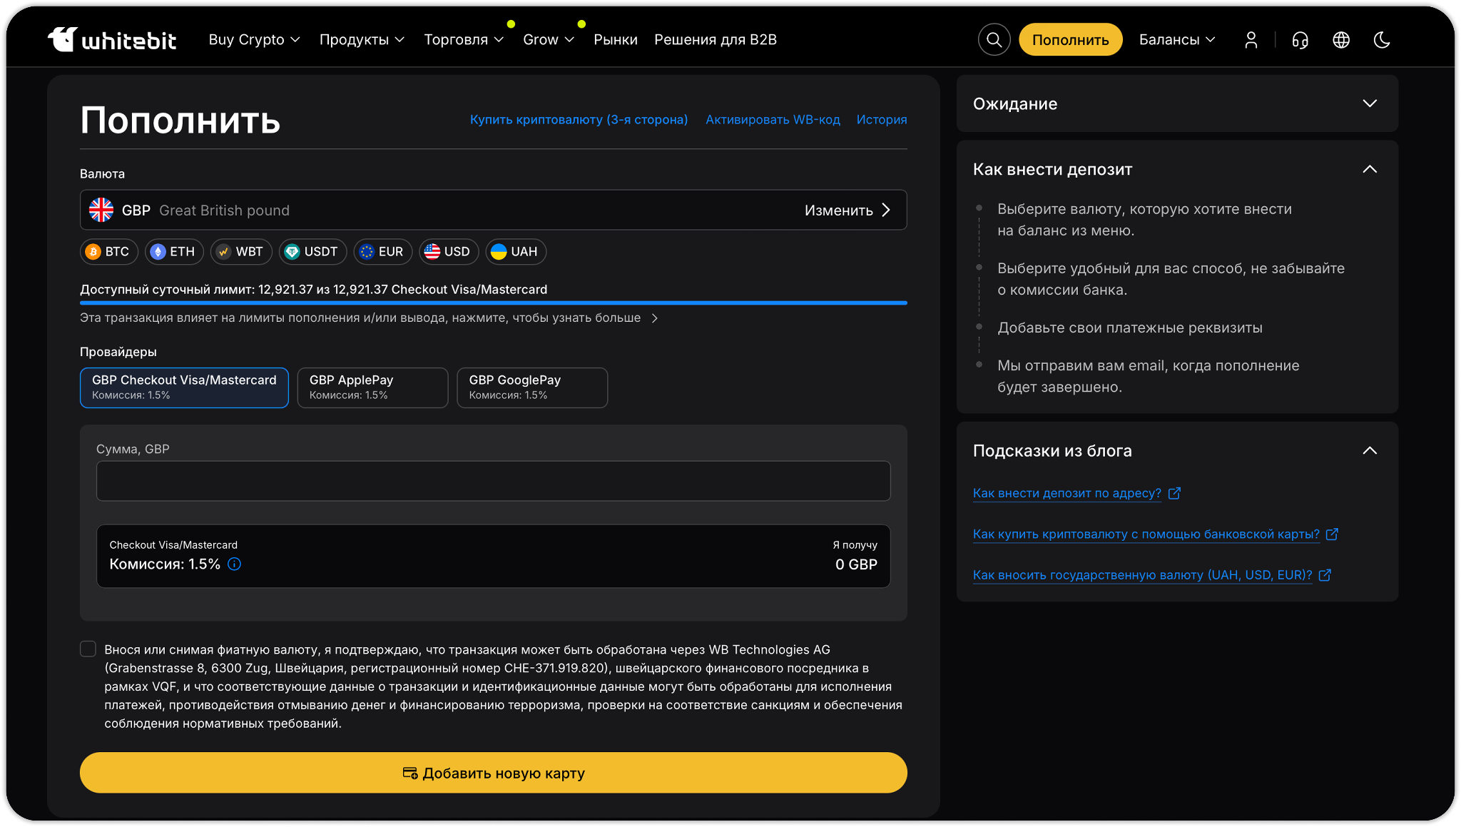Open the language globe icon
Screen dimensions: 1461x827
tap(1341, 40)
